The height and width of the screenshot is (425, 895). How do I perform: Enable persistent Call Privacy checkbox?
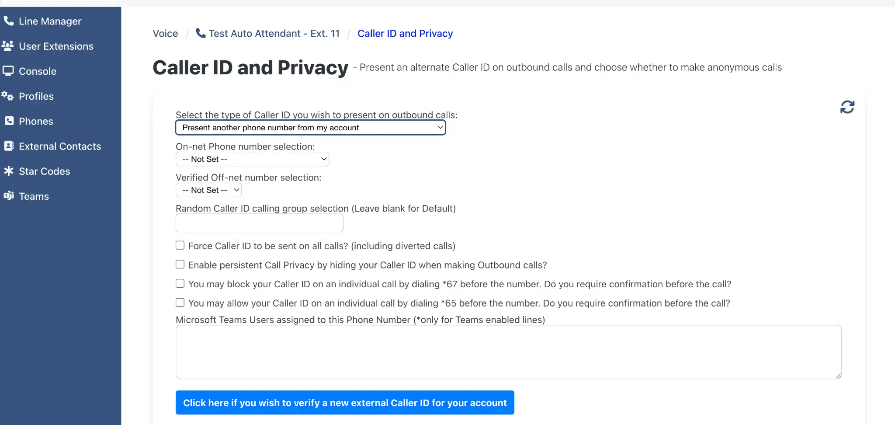180,264
